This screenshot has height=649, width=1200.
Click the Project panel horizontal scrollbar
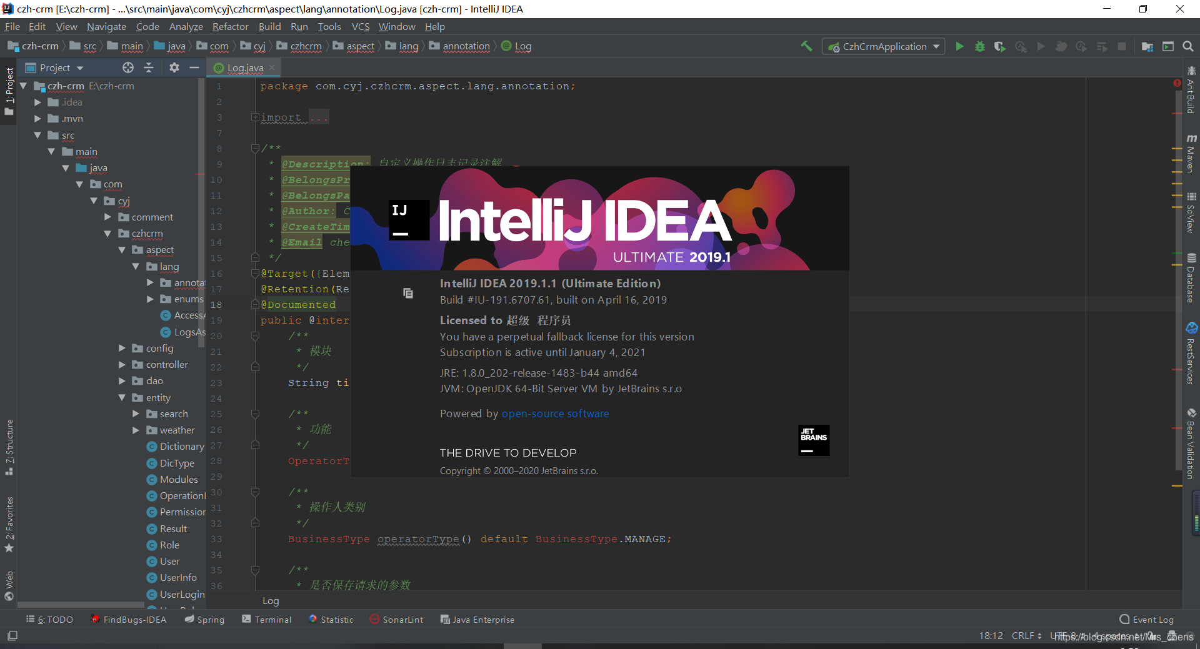pyautogui.click(x=81, y=605)
